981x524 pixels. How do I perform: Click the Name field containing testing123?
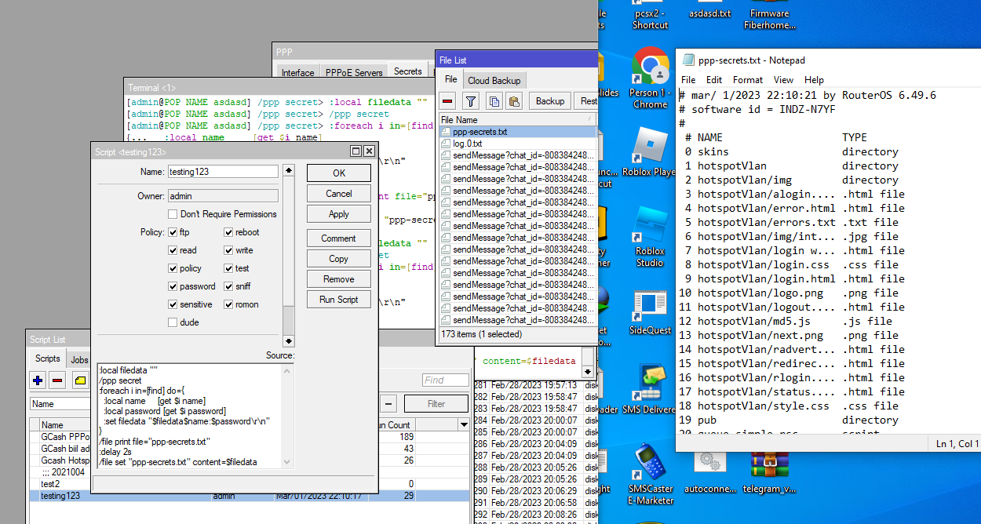pyautogui.click(x=223, y=172)
